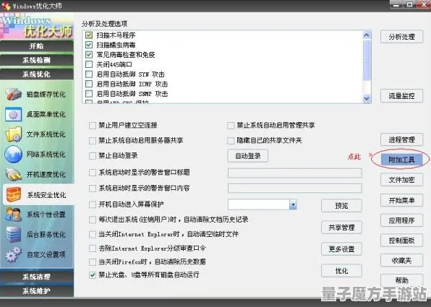Uncheck 禁止光盘、U盘等所有磁盘自动运行

click(93, 275)
